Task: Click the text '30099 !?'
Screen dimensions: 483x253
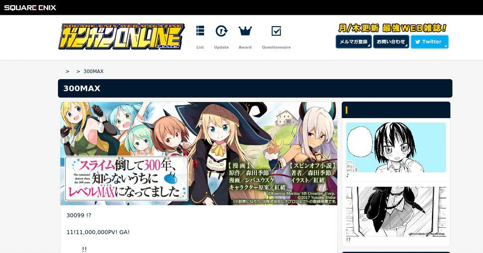Action: click(x=79, y=215)
